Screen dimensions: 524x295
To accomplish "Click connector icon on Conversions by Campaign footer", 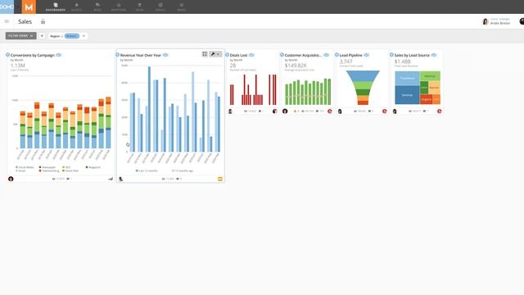I will coord(111,179).
